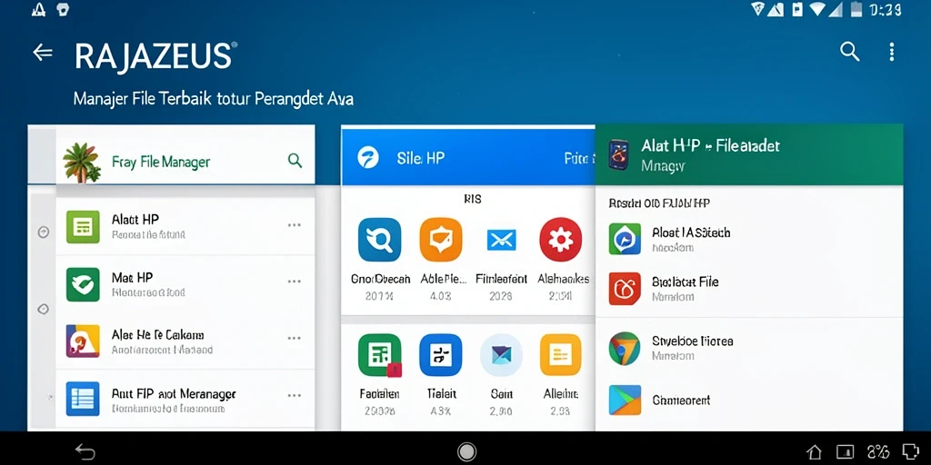Click the Alehankes app name
Screen dimensions: 931x465
click(563, 279)
